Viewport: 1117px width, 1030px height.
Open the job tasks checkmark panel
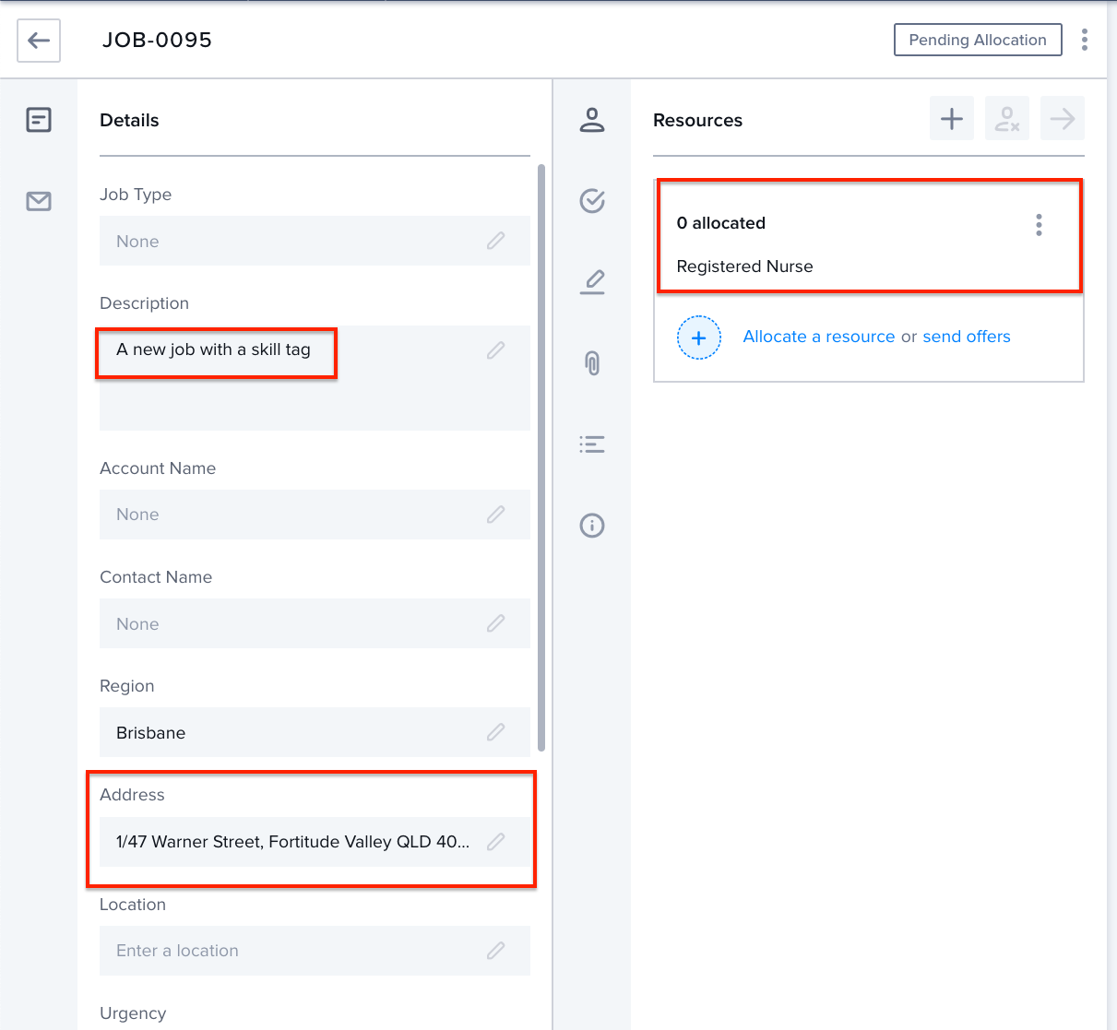tap(592, 201)
